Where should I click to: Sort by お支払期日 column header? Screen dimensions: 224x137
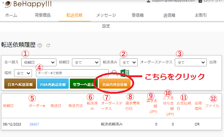(184, 106)
